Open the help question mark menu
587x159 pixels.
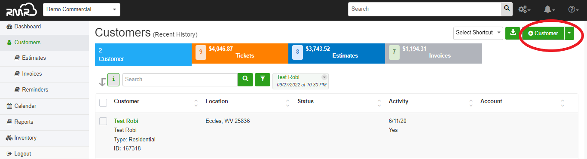click(x=574, y=9)
